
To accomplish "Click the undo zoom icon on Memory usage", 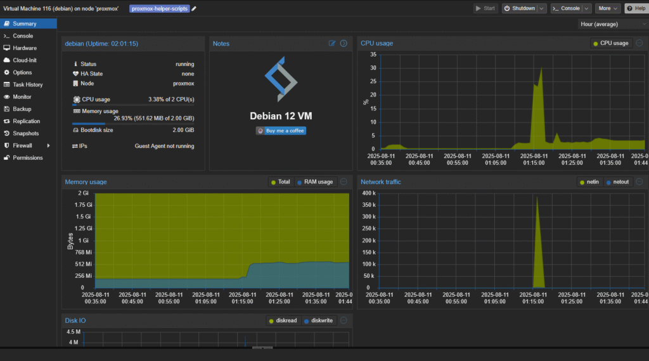I will 344,181.
